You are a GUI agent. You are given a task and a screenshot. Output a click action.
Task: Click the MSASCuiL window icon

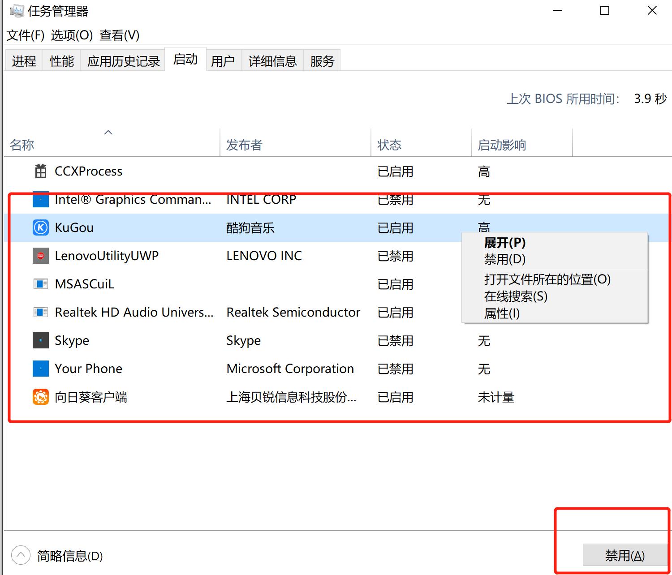click(41, 284)
